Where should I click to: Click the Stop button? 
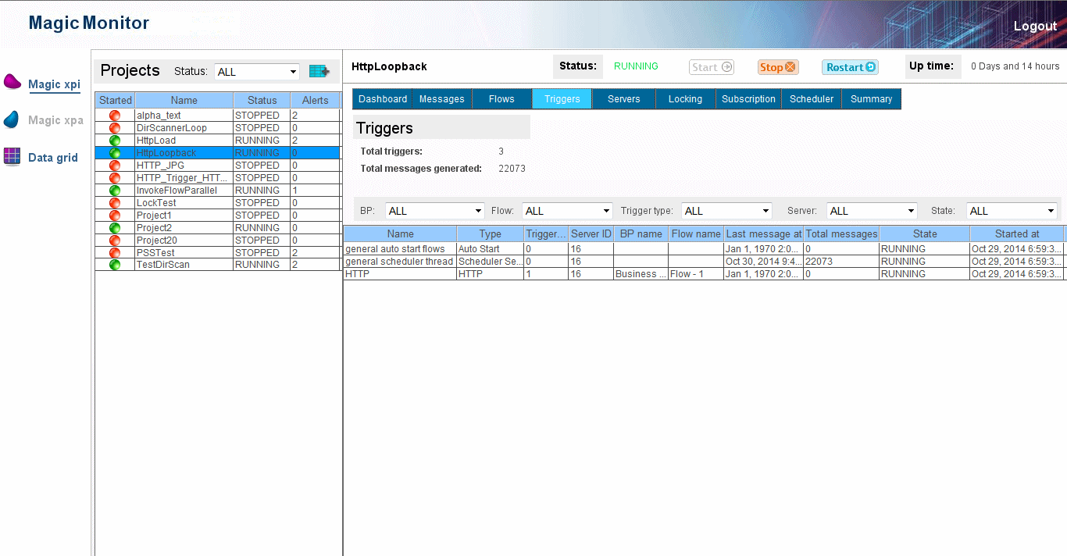pyautogui.click(x=778, y=67)
